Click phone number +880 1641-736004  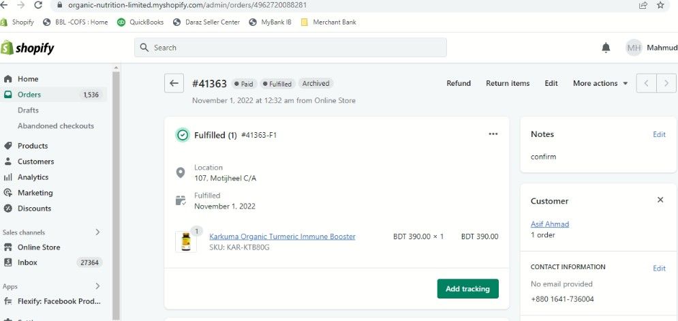tap(562, 299)
